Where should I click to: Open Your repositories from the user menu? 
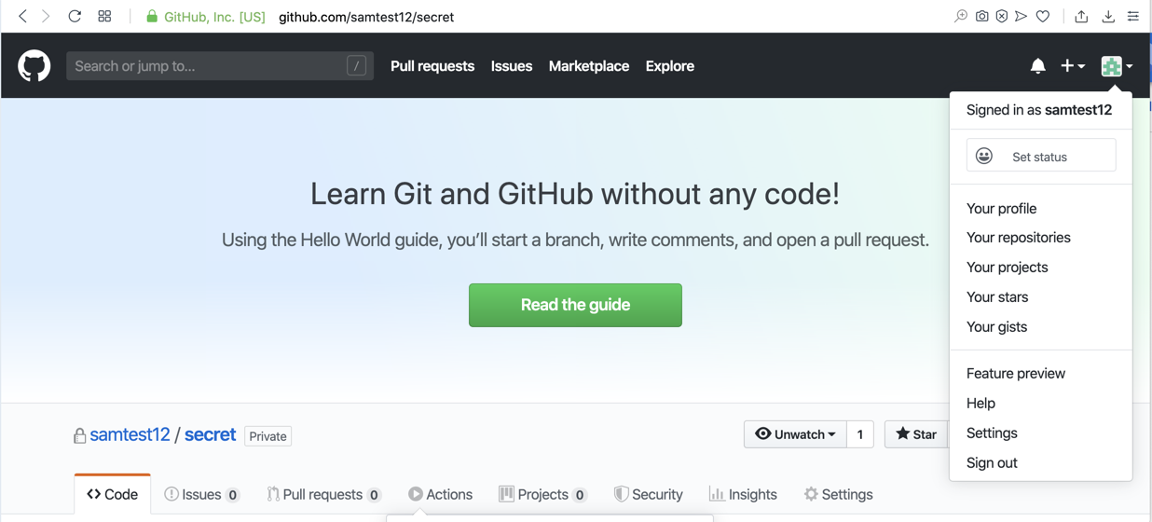point(1018,238)
